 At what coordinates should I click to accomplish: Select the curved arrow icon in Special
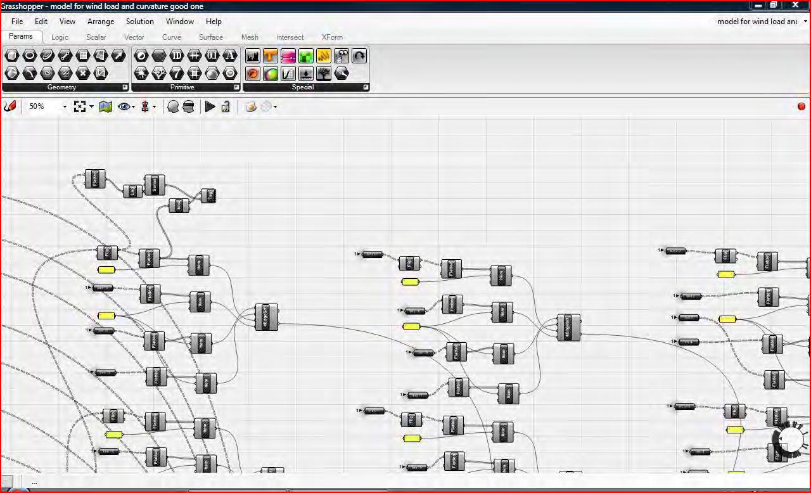point(359,56)
